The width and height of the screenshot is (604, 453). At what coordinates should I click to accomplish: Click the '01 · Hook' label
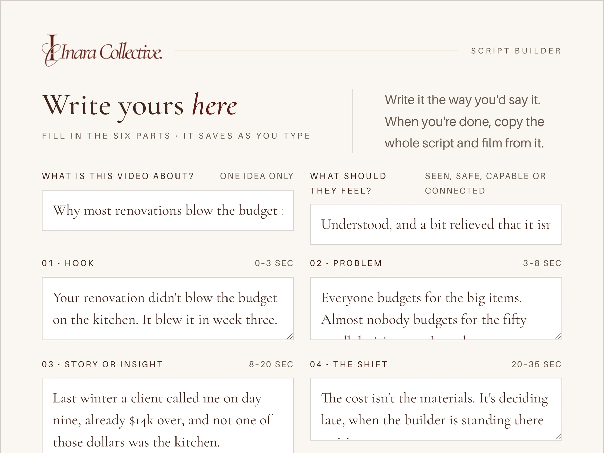click(68, 263)
